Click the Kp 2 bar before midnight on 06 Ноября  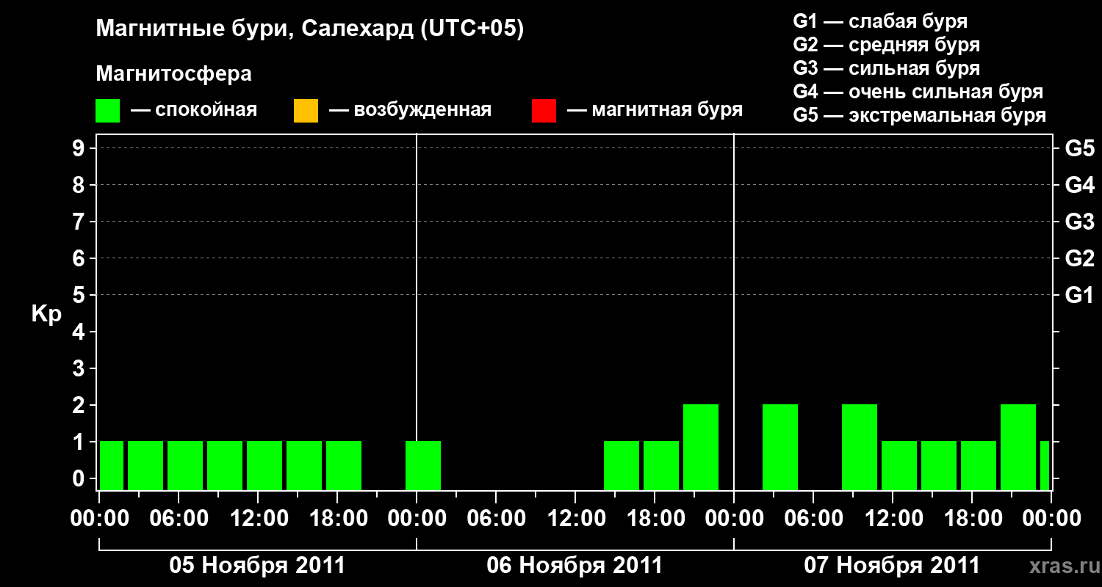(x=701, y=447)
